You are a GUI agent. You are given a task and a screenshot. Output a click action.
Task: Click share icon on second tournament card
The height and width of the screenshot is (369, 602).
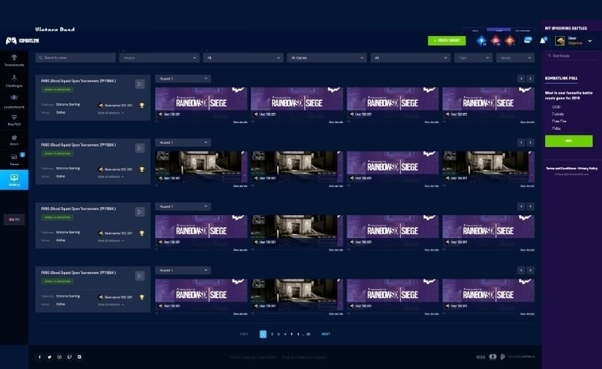pyautogui.click(x=140, y=148)
